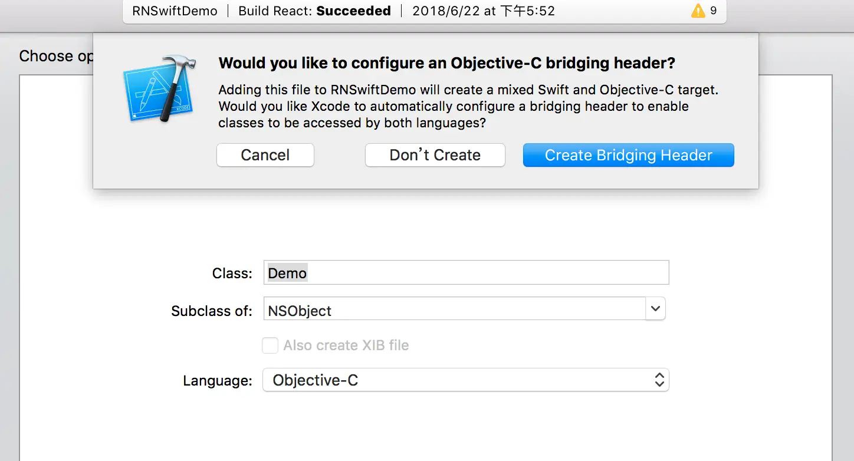The height and width of the screenshot is (461, 854).
Task: Click the build timestamp in the activity bar
Action: pos(484,11)
